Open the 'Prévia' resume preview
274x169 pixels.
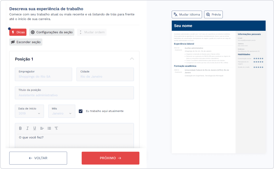coord(213,15)
